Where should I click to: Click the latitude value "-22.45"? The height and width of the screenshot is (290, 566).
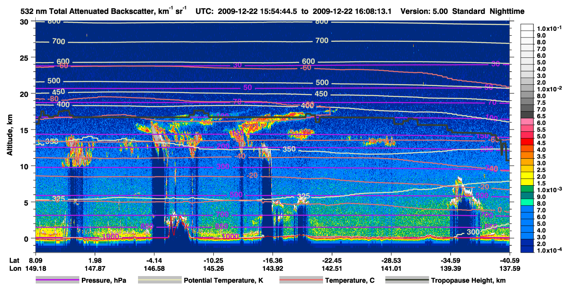pos(332,260)
